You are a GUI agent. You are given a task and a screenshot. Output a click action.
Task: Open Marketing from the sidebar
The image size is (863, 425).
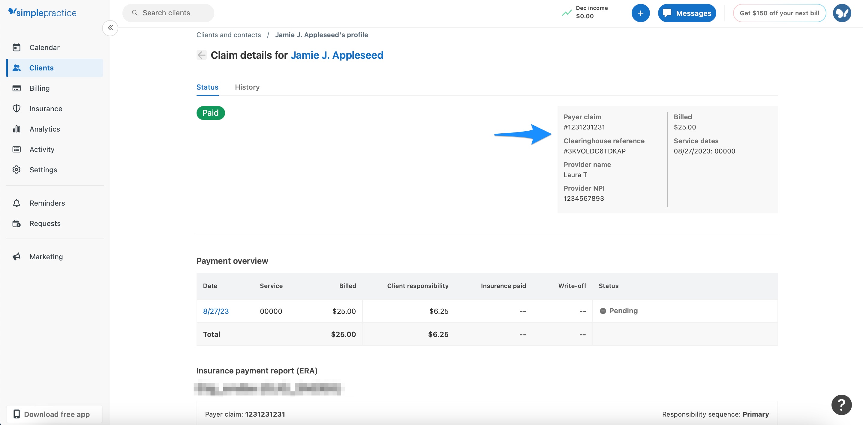point(55,257)
